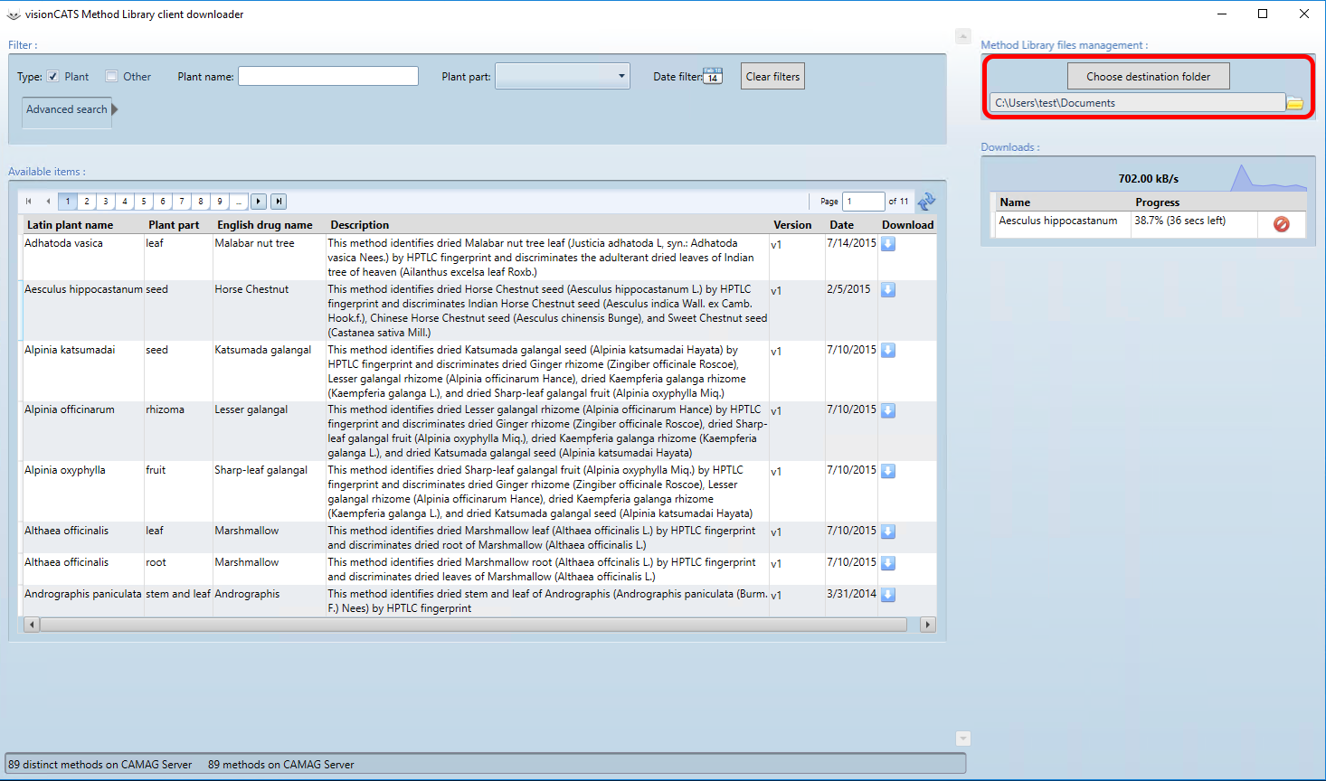1326x781 pixels.
Task: Click the horizontal scrollbar track of the table
Action: 475,625
